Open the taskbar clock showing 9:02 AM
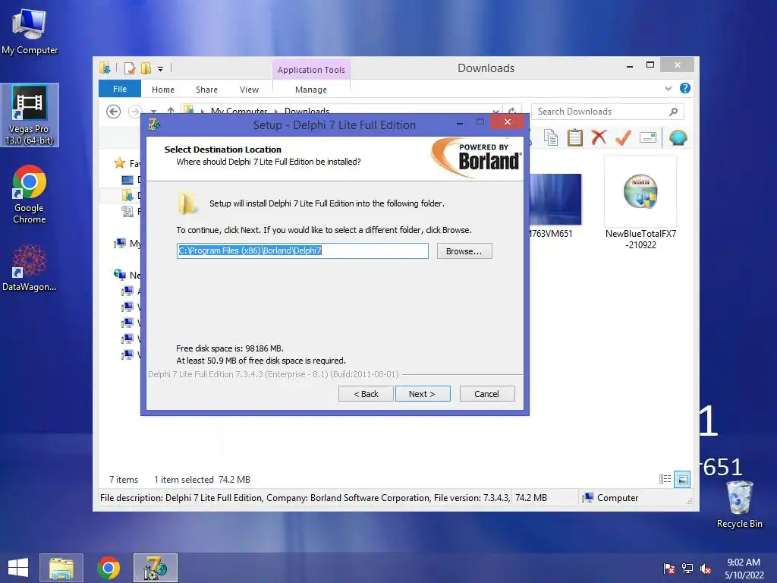This screenshot has height=583, width=777. coord(744,569)
